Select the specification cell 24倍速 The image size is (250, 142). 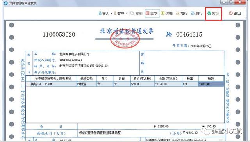click(87, 84)
